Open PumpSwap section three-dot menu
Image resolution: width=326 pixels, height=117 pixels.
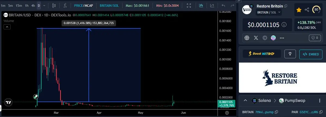coord(320,101)
